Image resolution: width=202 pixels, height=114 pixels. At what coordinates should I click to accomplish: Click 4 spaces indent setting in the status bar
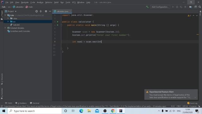(193, 106)
